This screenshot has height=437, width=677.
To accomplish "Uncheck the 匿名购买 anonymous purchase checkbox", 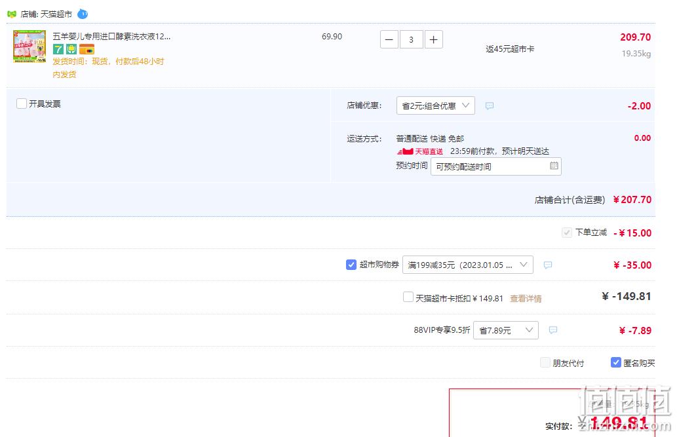I will (x=615, y=363).
